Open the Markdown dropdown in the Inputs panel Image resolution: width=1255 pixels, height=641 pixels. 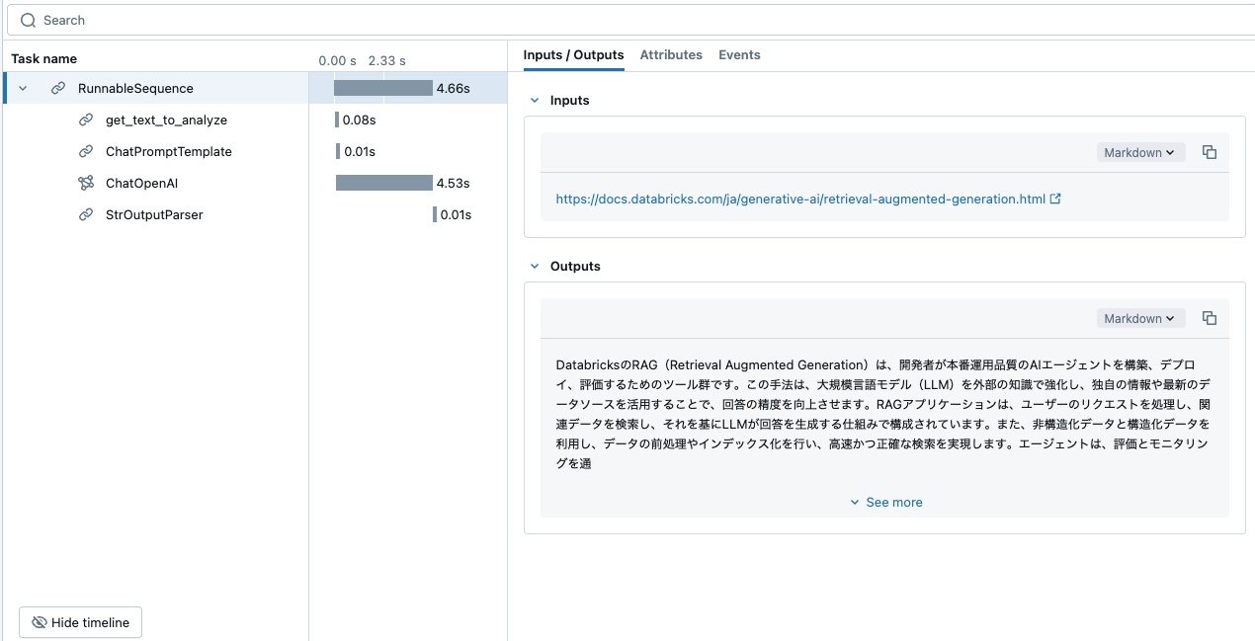click(x=1140, y=151)
